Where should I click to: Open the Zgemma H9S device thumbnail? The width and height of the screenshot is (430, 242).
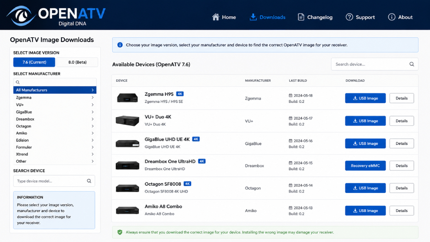(127, 98)
